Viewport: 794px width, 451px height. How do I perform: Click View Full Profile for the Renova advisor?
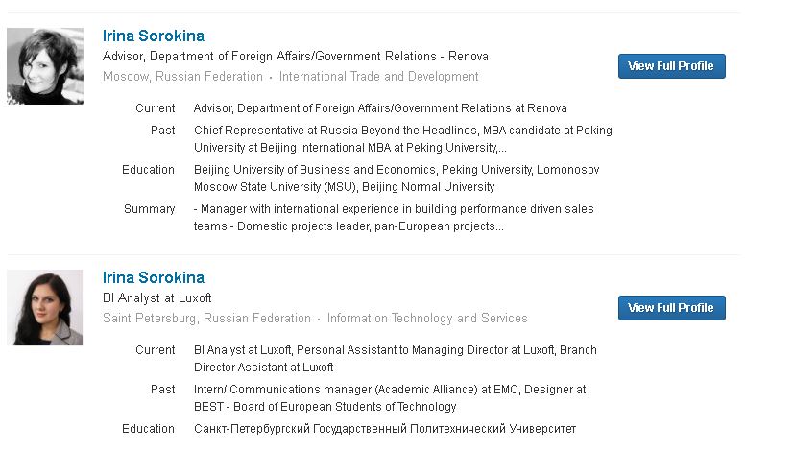click(x=671, y=66)
